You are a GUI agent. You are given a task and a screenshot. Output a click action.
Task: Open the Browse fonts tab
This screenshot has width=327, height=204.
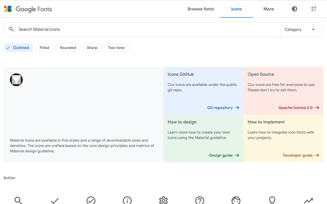[201, 9]
